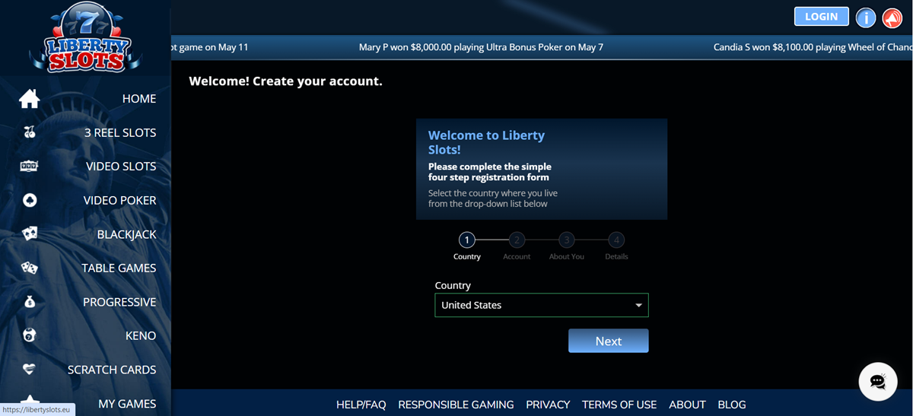Click the heart icon for Scratch Cards
This screenshot has height=416, width=913.
click(29, 370)
